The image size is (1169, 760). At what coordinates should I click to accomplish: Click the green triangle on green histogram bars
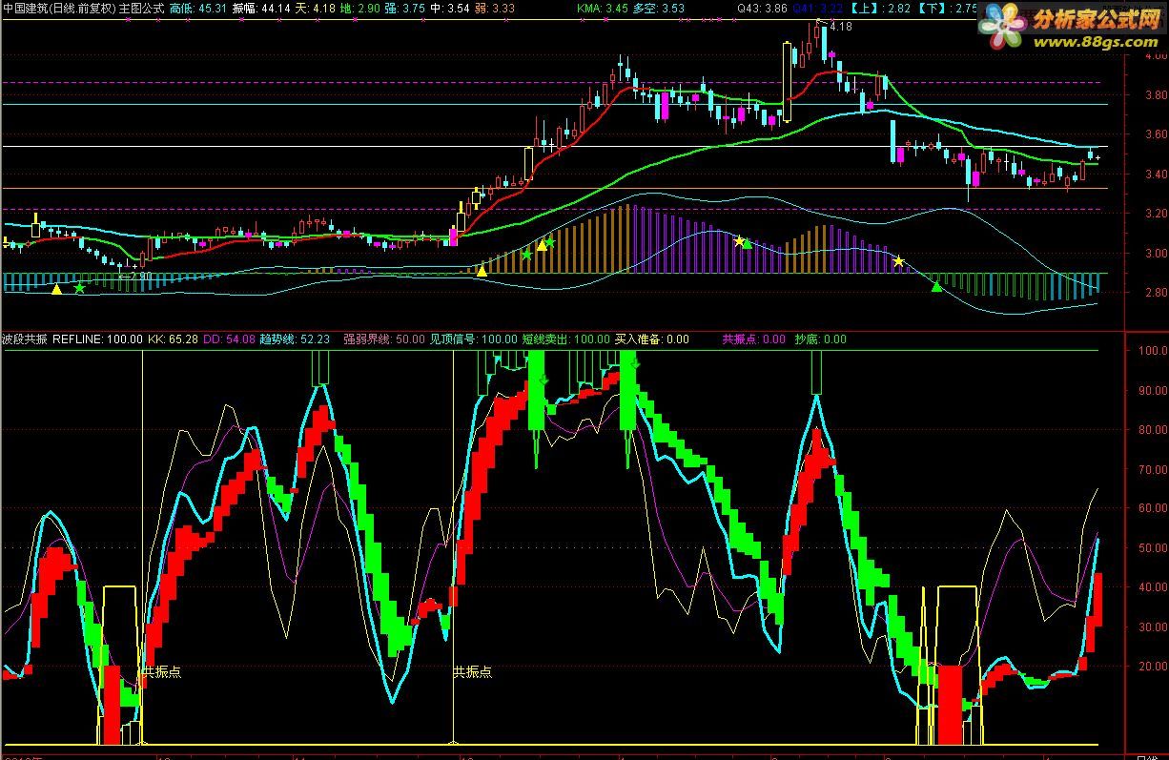pos(936,286)
